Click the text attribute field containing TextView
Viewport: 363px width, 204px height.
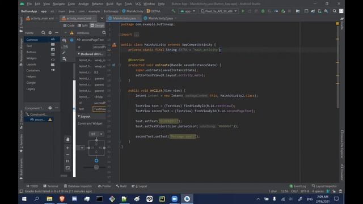pos(99,109)
